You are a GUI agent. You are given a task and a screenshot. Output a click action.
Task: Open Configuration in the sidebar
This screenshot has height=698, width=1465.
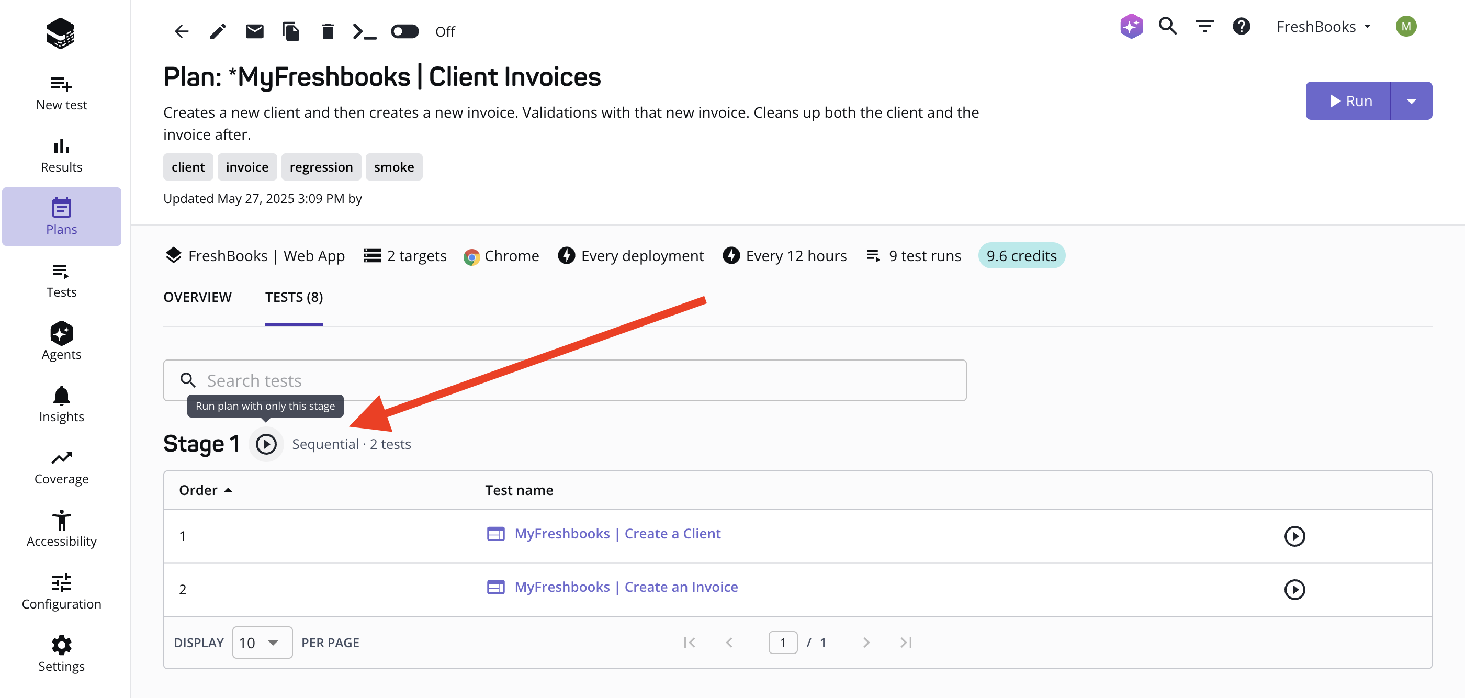61,592
